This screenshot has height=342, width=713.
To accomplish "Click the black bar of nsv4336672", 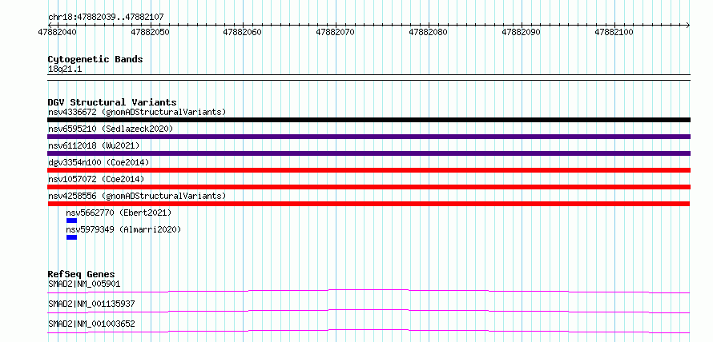I will coord(369,120).
